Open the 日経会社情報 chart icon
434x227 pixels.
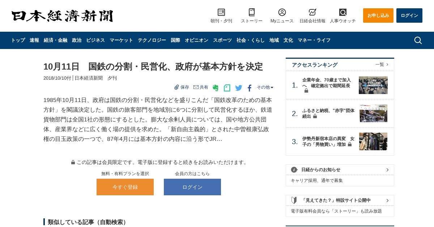pos(312,12)
